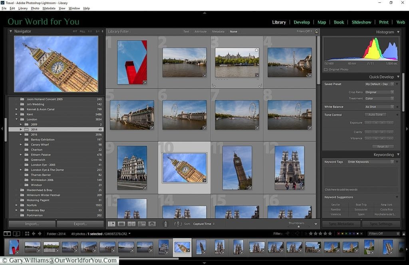Adjust the Thumbnails size slider
Image resolution: width=409 pixels, height=265 pixels.
(299, 226)
